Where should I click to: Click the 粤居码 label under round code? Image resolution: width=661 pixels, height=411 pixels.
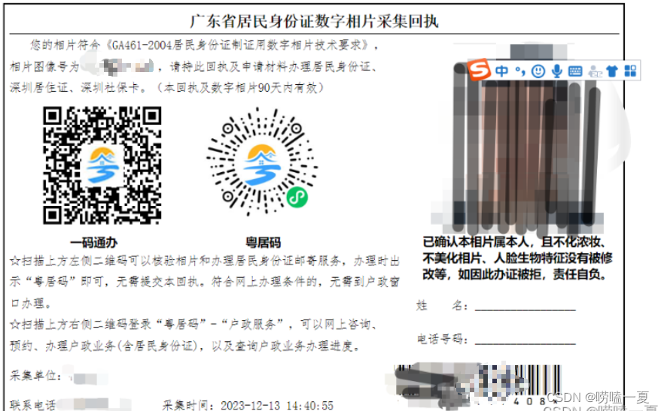point(263,242)
